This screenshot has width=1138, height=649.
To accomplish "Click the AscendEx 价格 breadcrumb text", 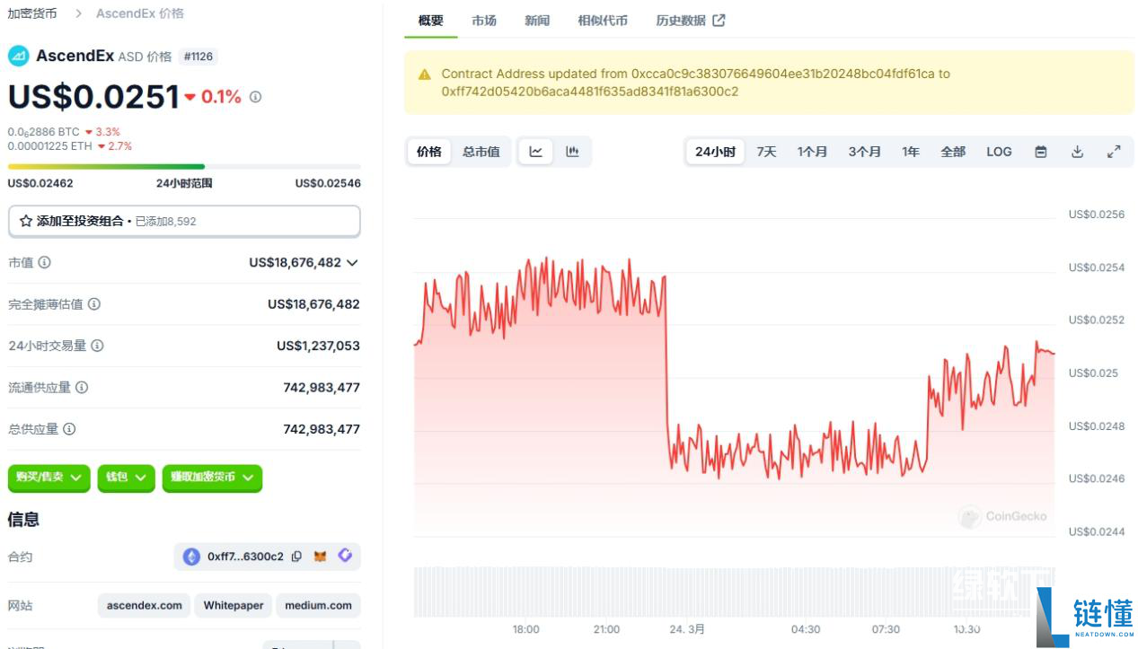I will click(140, 13).
